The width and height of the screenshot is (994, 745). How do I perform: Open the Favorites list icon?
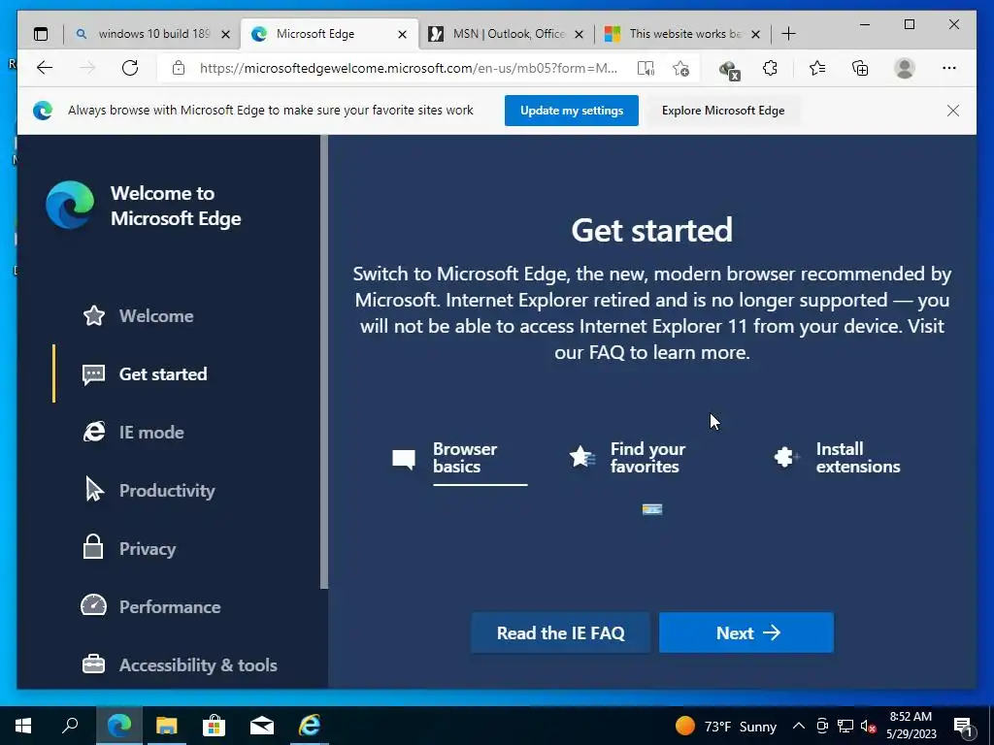[x=817, y=68]
